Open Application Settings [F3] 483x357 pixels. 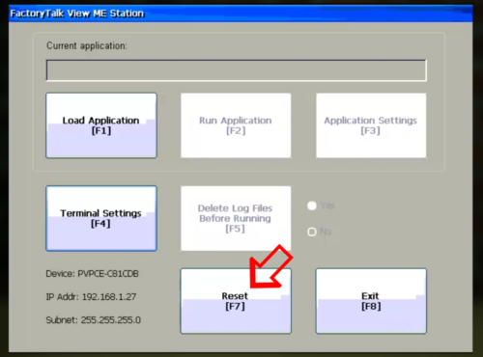371,125
